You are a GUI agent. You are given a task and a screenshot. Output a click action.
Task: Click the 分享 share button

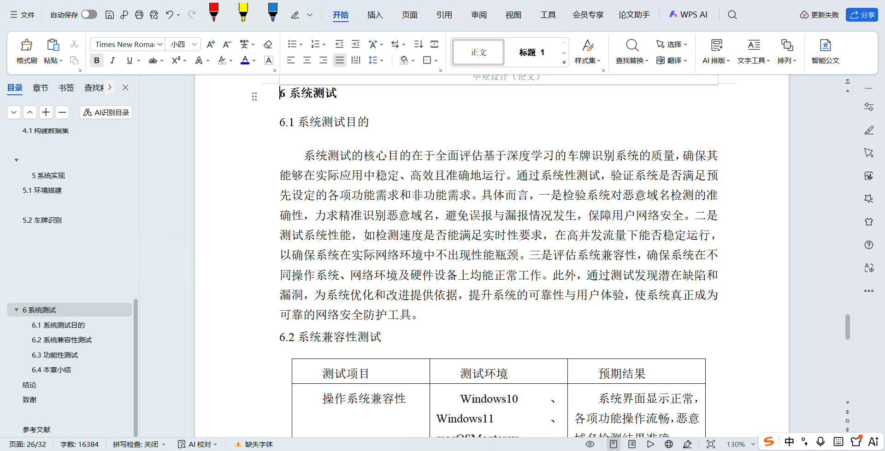coord(862,15)
